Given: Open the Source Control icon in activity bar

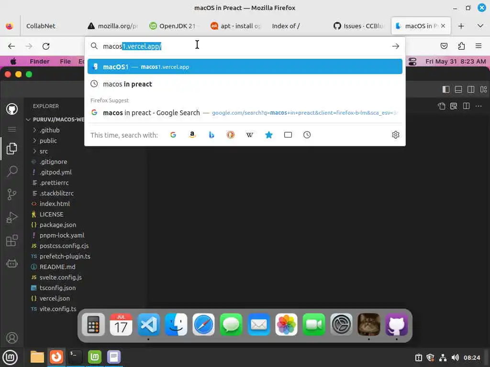Looking at the screenshot, I should tap(12, 194).
